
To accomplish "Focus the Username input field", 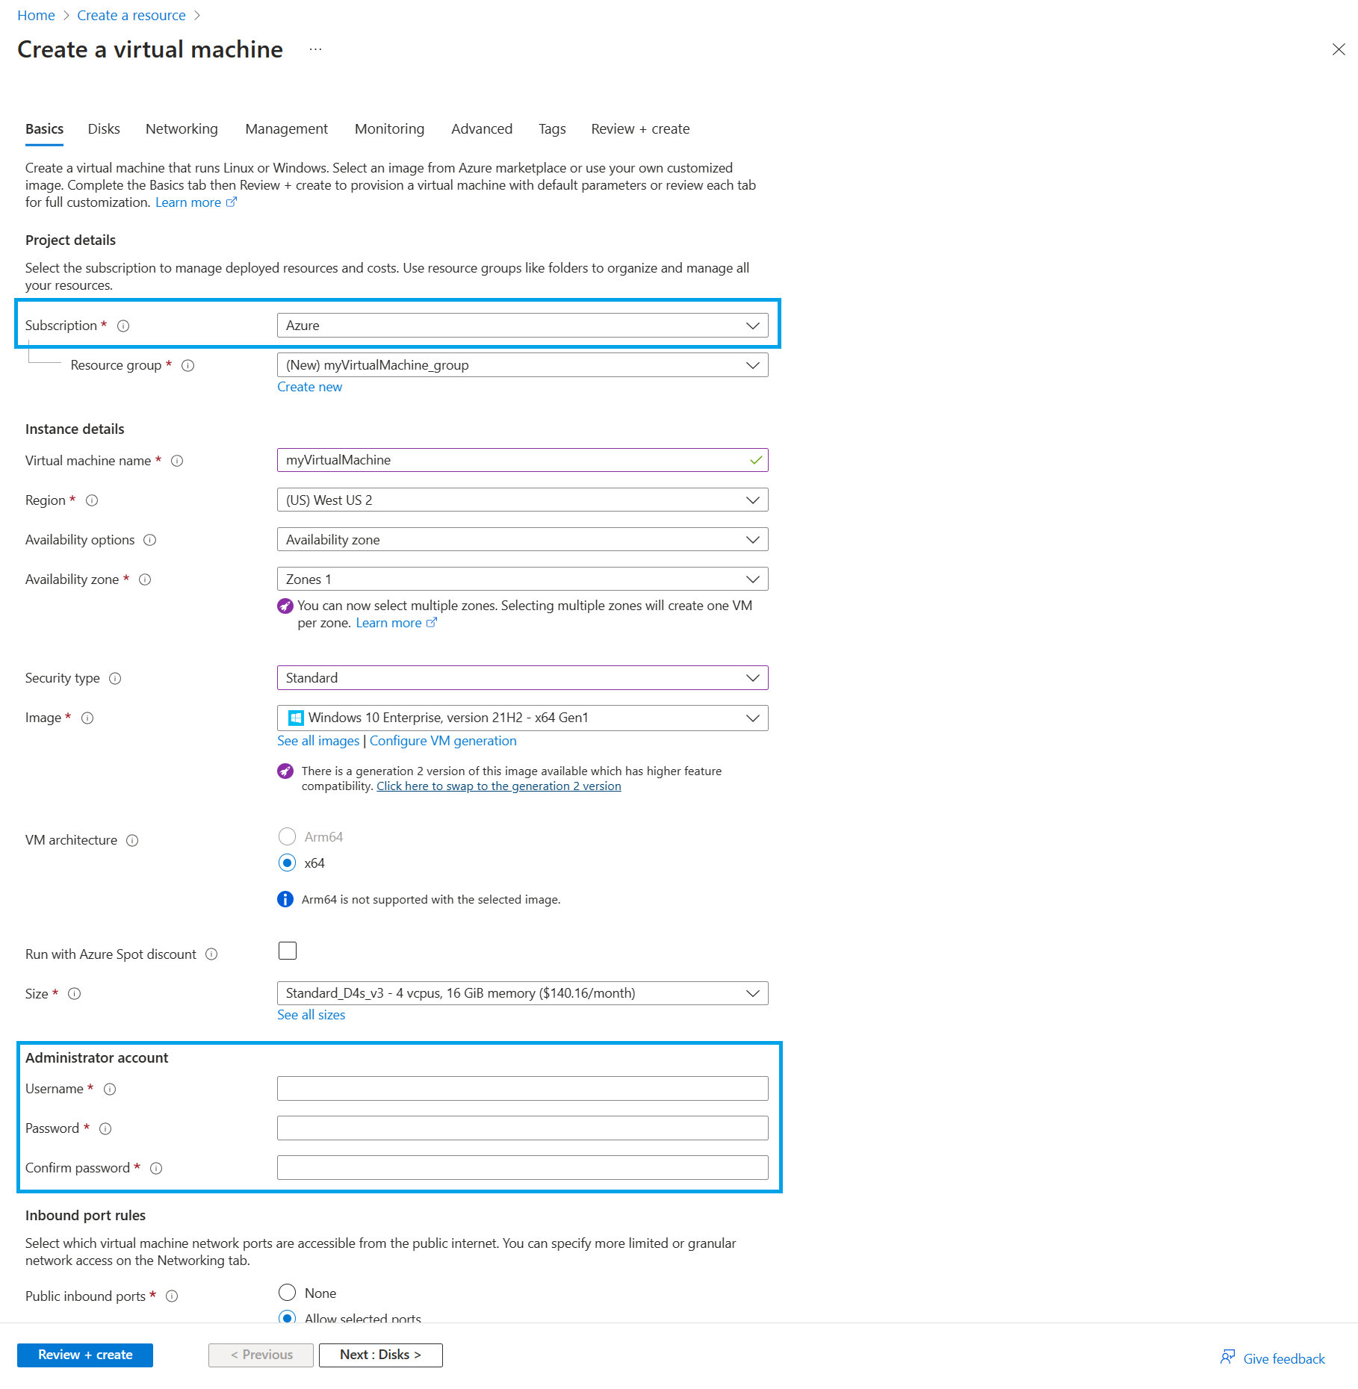I will [522, 1090].
